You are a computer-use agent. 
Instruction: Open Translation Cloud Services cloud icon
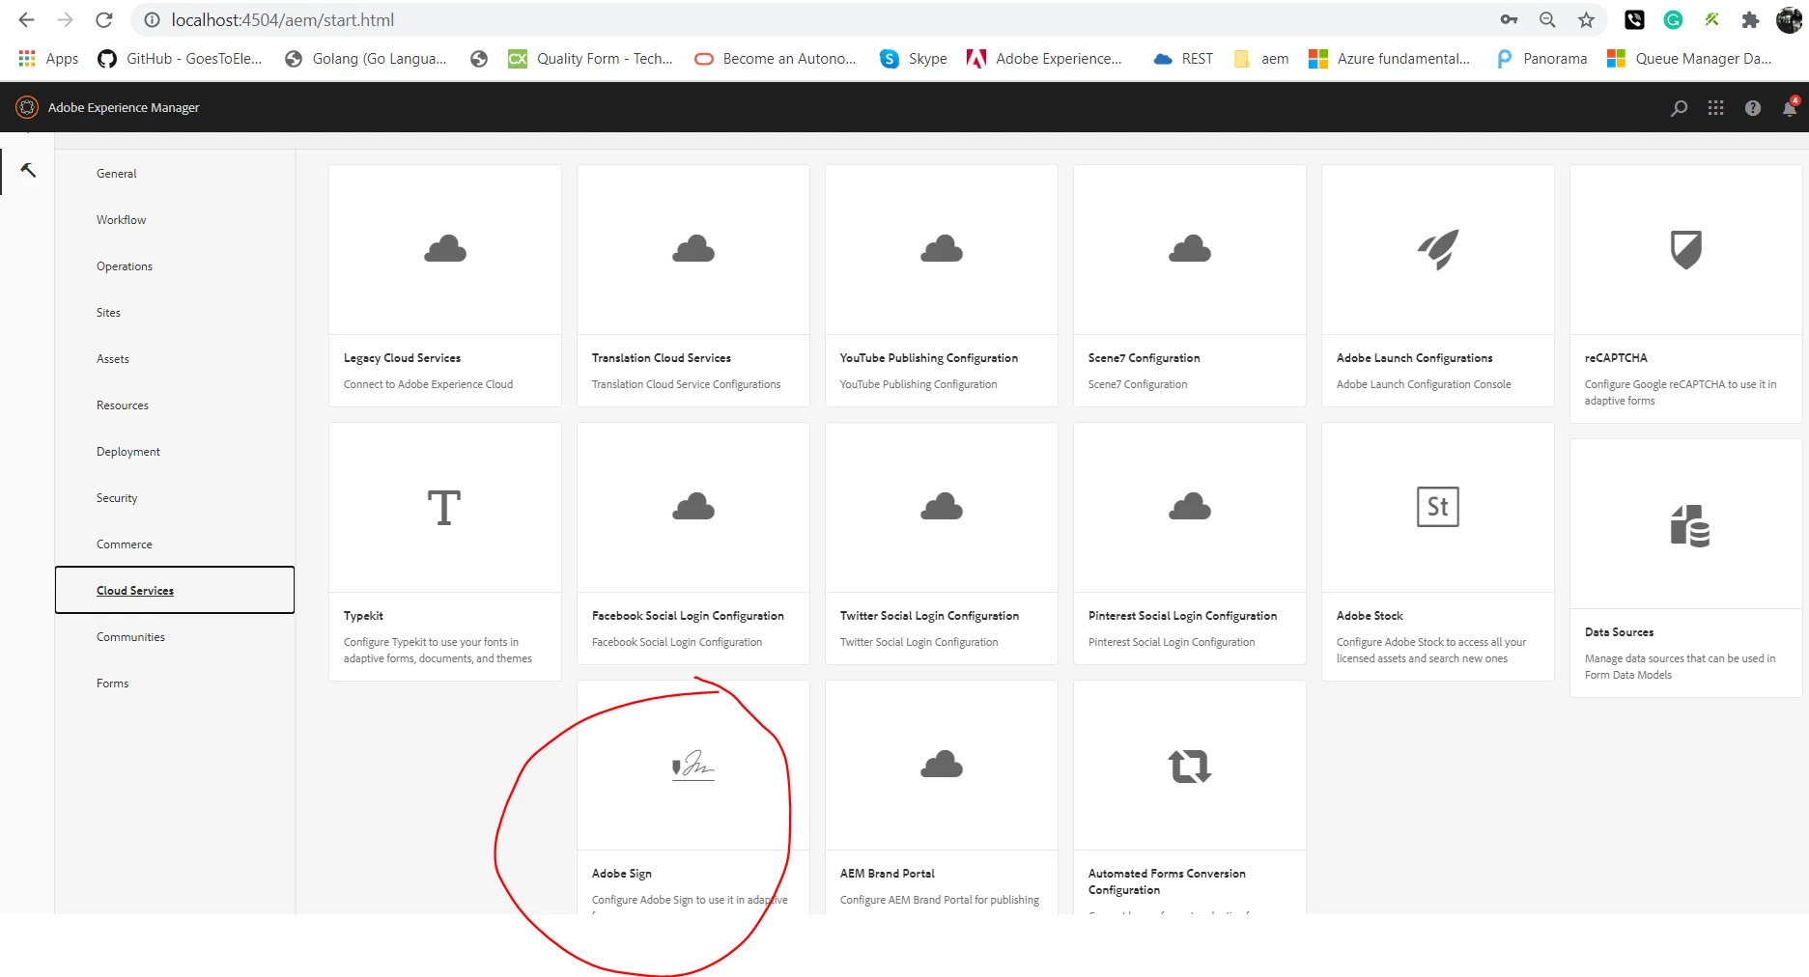(x=693, y=250)
